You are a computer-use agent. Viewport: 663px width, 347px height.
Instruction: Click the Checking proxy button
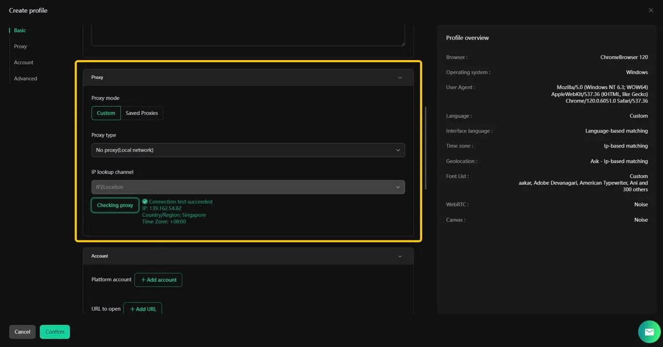[114, 205]
